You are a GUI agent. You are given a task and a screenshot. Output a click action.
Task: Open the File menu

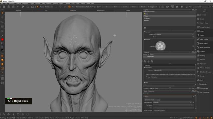[x=2, y=4]
